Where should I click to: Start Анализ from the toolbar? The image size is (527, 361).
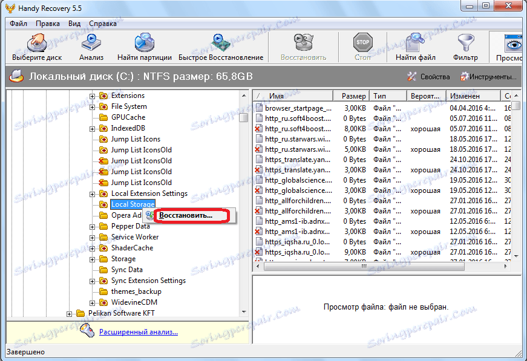[x=91, y=47]
